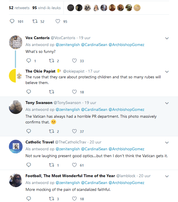This screenshot has width=178, height=202.
Task: Click reply icon on main tweet with 101
Action: pyautogui.click(x=12, y=21)
